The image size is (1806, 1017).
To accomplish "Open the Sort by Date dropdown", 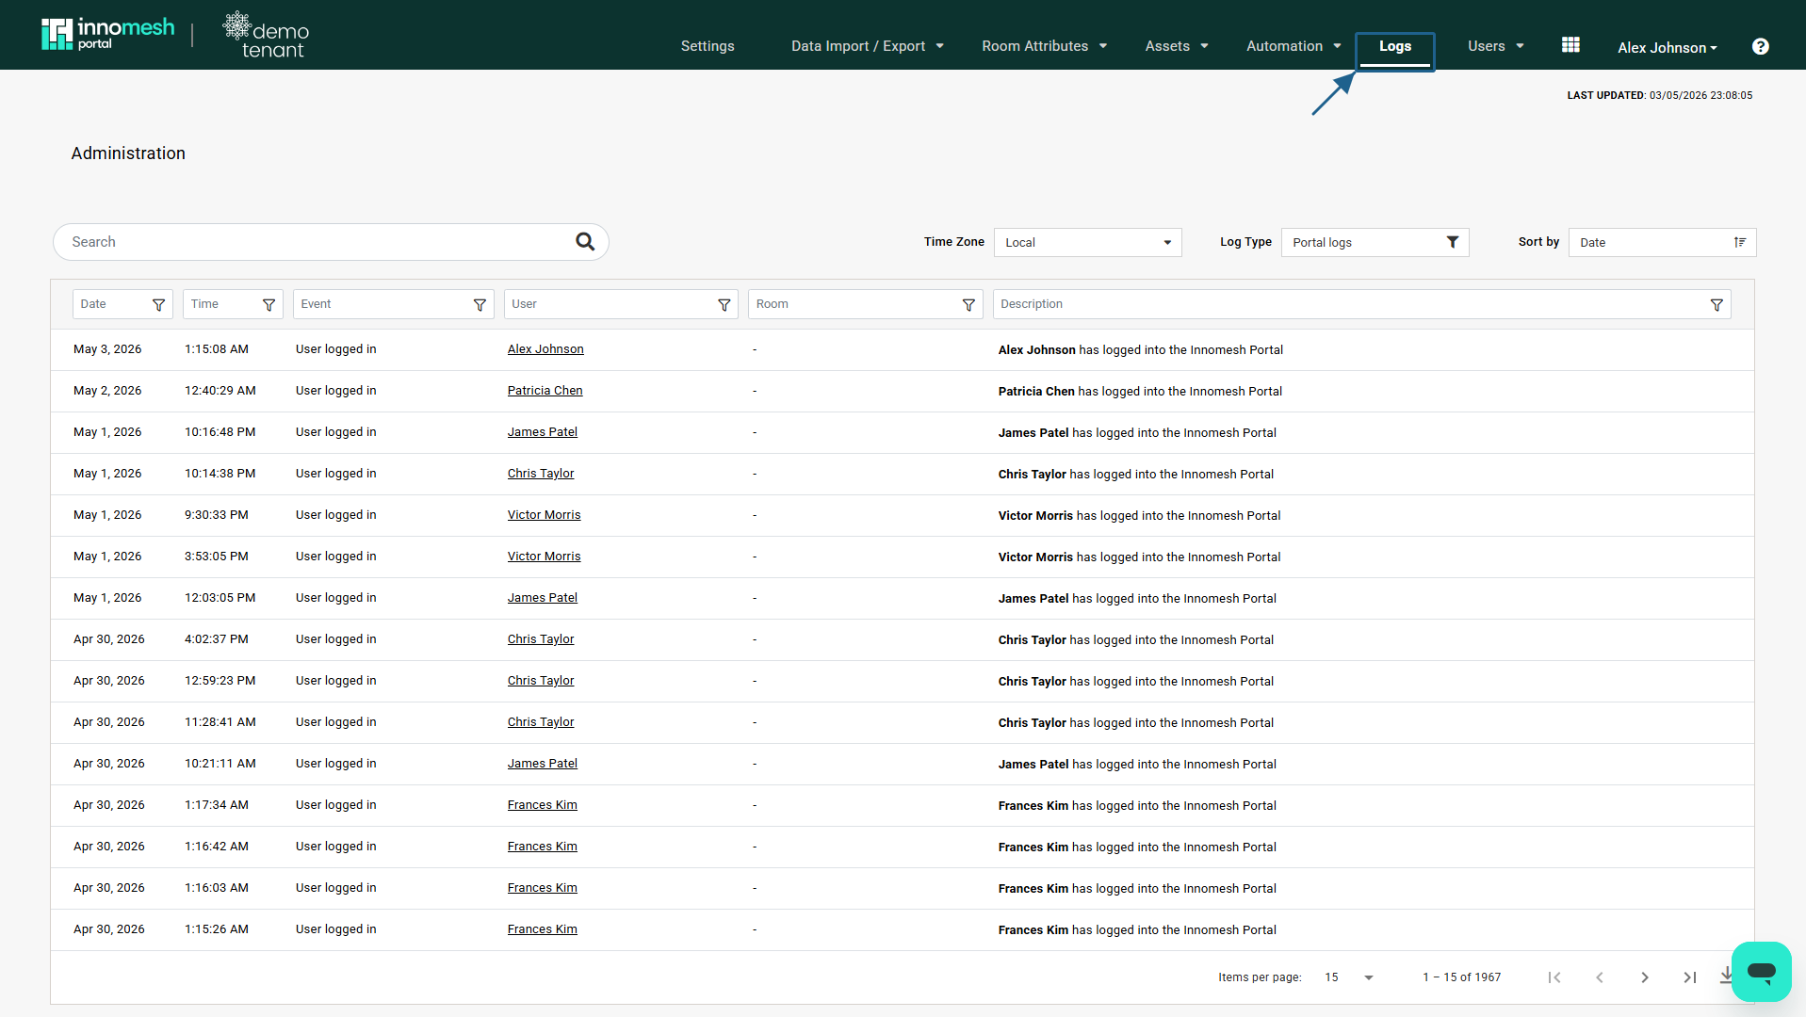I will coord(1662,243).
